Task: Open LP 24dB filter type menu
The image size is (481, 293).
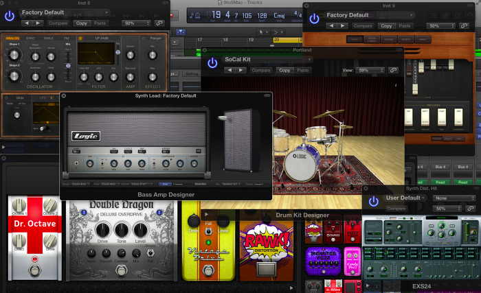Action: [x=101, y=38]
